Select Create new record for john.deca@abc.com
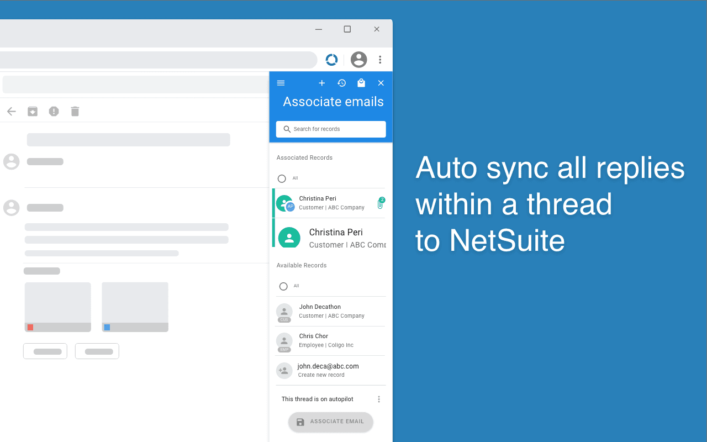This screenshot has height=442, width=707. click(x=328, y=370)
